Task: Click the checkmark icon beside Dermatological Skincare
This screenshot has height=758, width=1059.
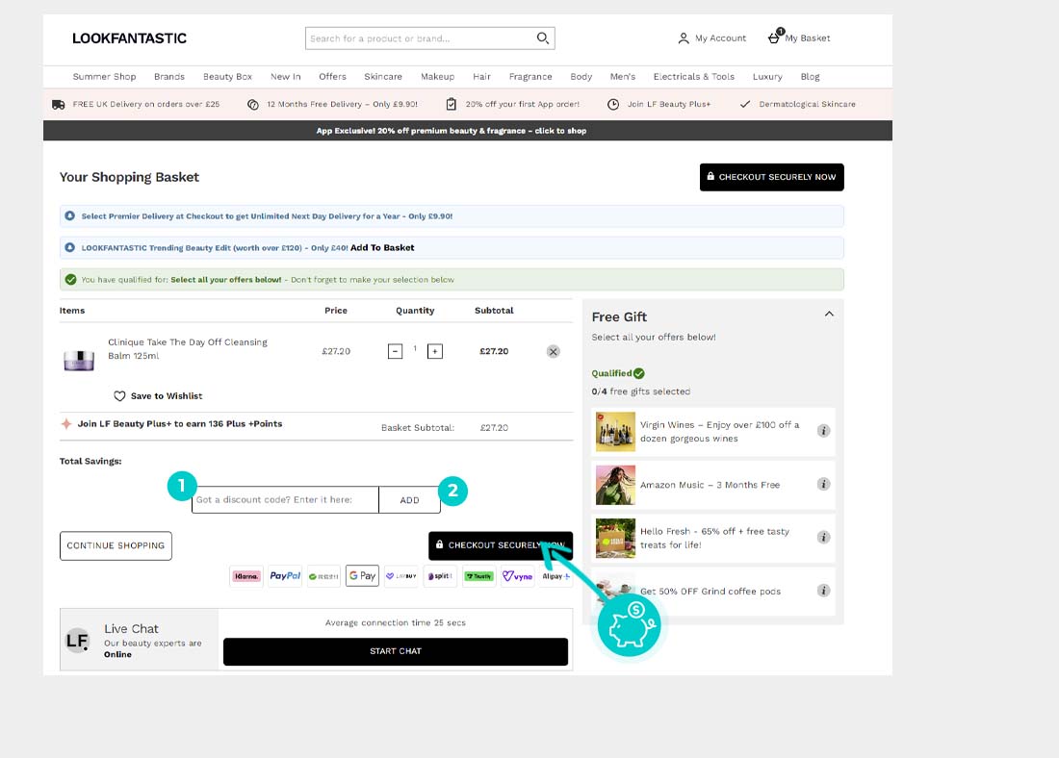Action: point(745,104)
